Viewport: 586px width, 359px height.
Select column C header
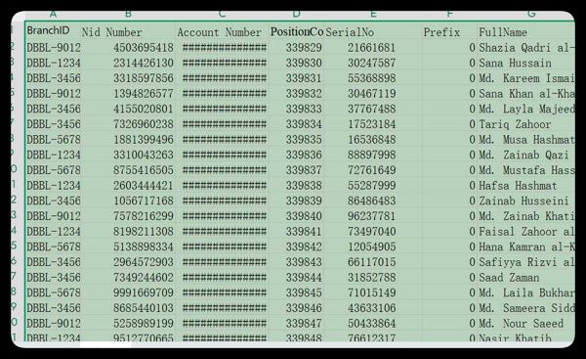click(223, 16)
